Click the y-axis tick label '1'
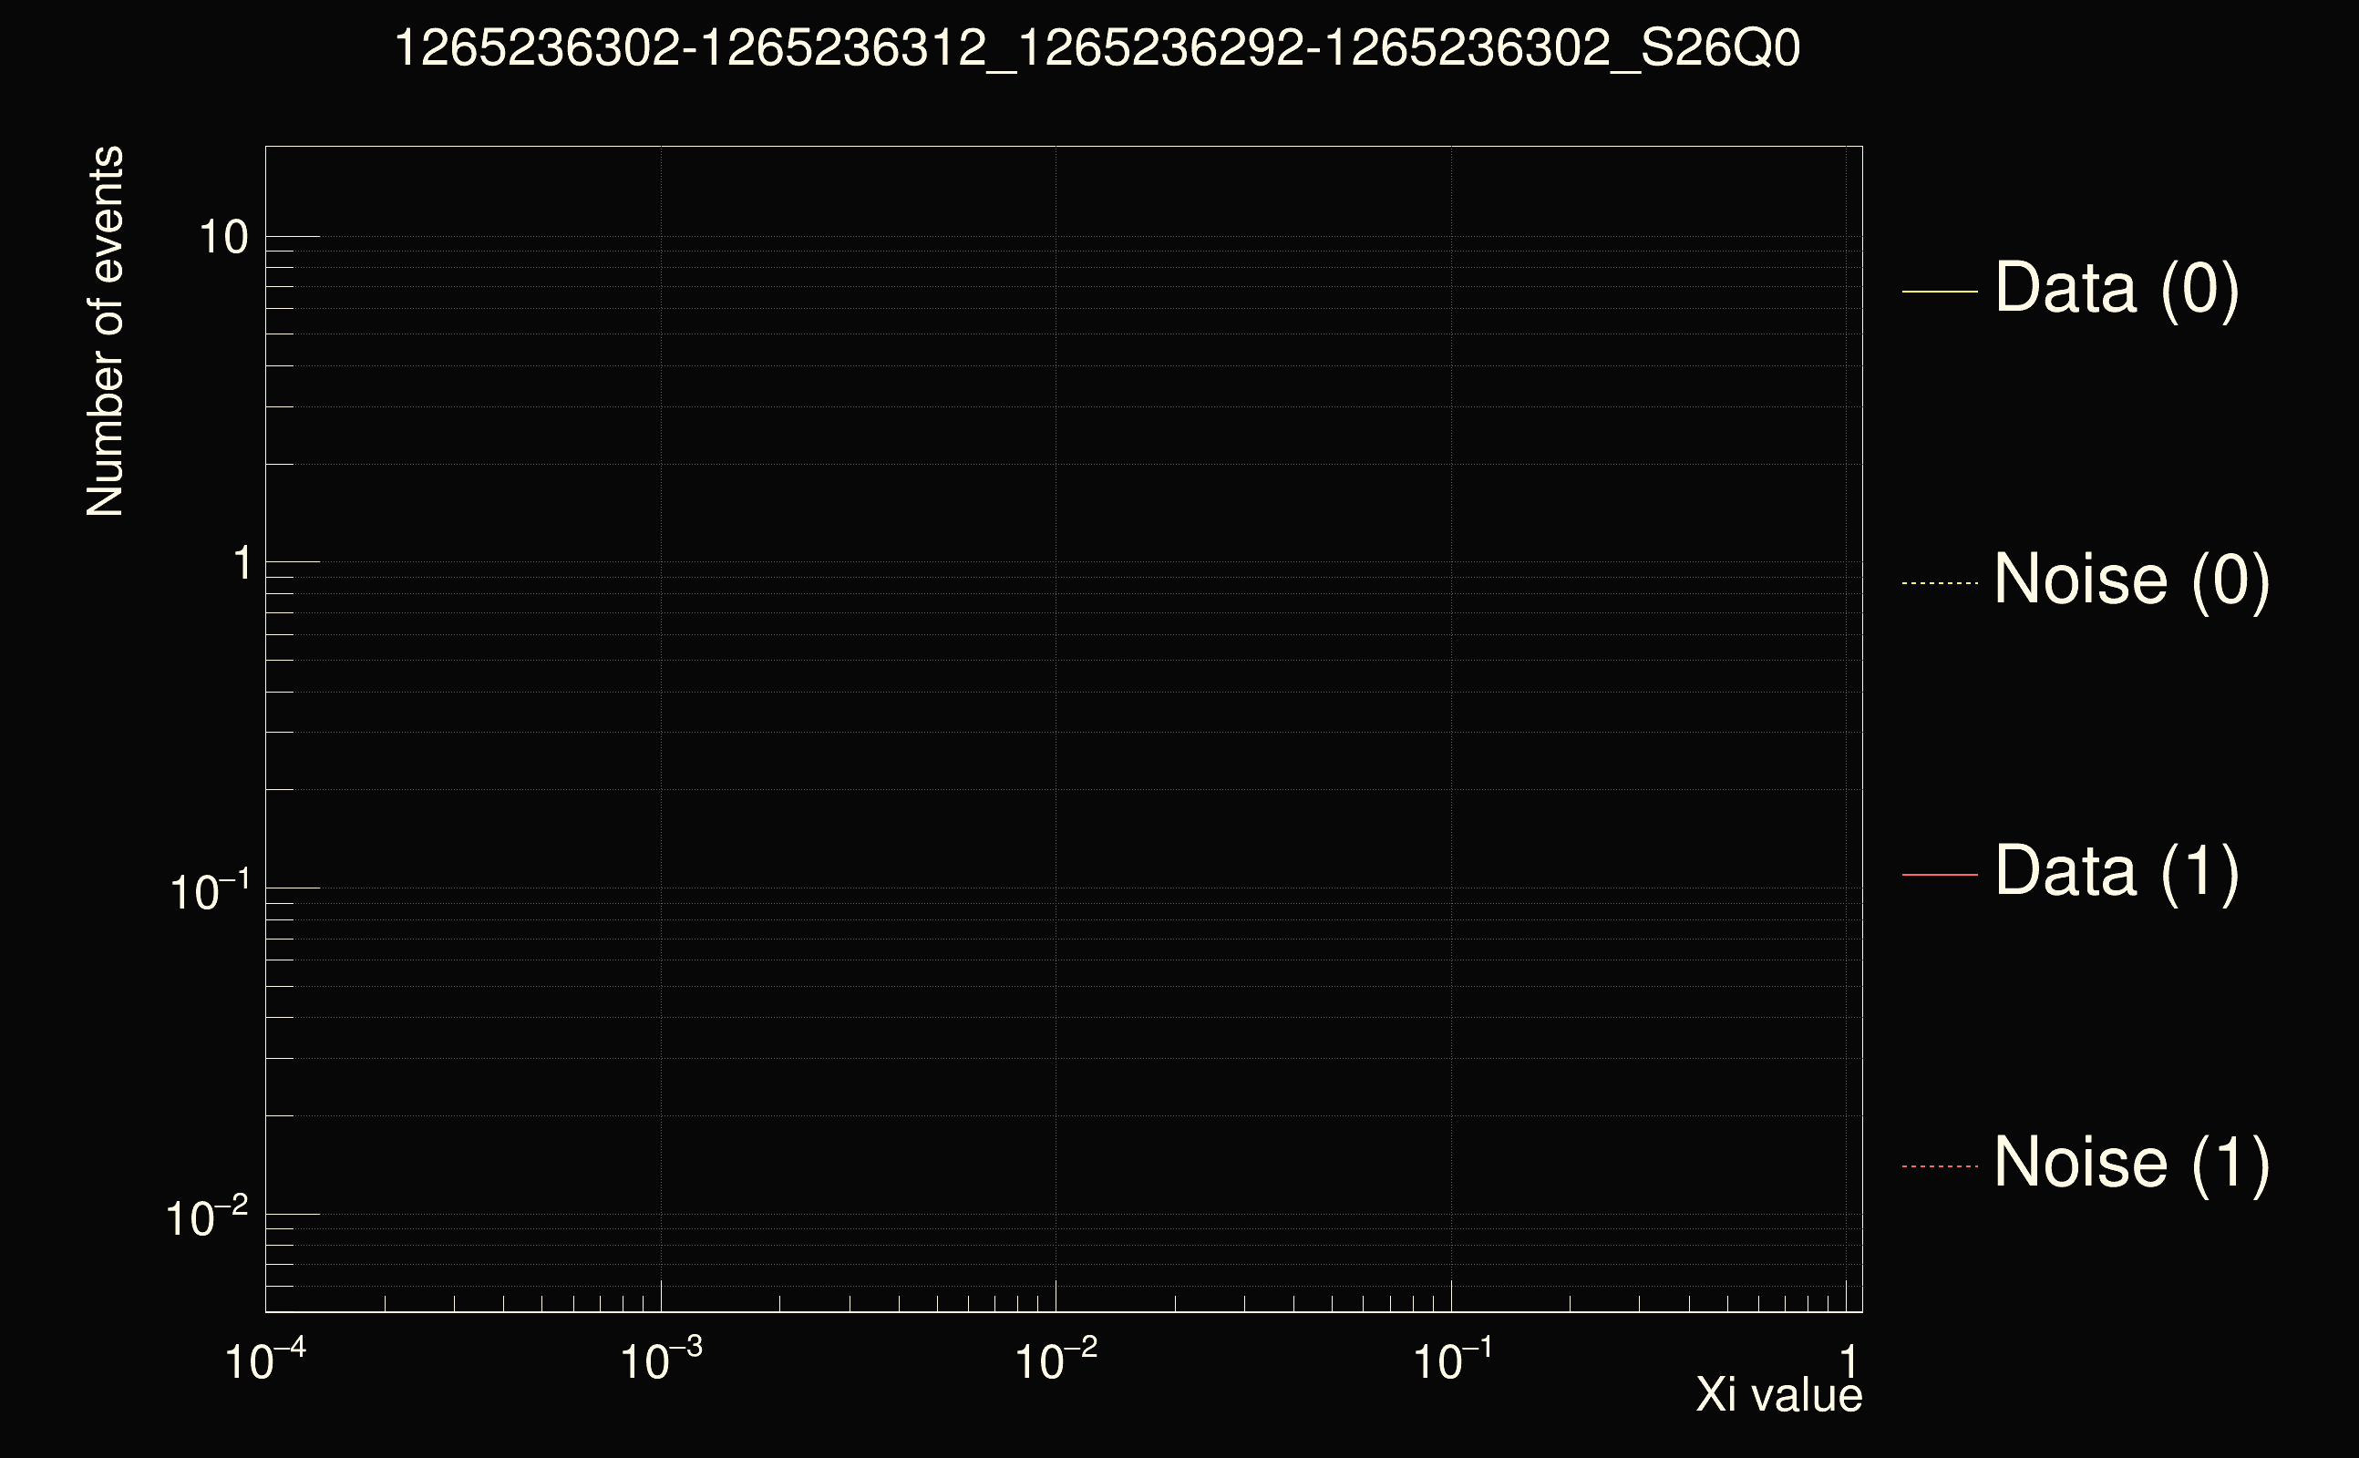 242,564
